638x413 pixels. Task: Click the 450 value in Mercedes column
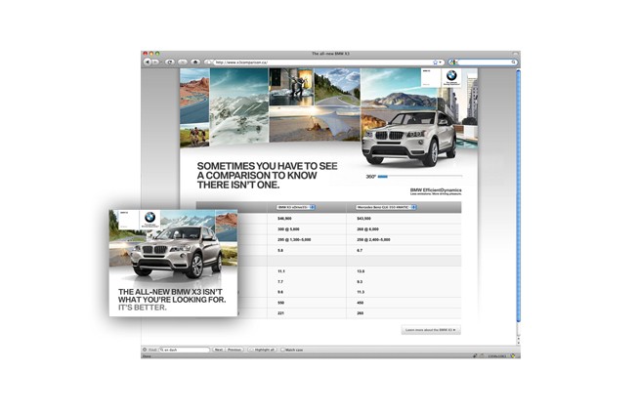click(x=361, y=303)
